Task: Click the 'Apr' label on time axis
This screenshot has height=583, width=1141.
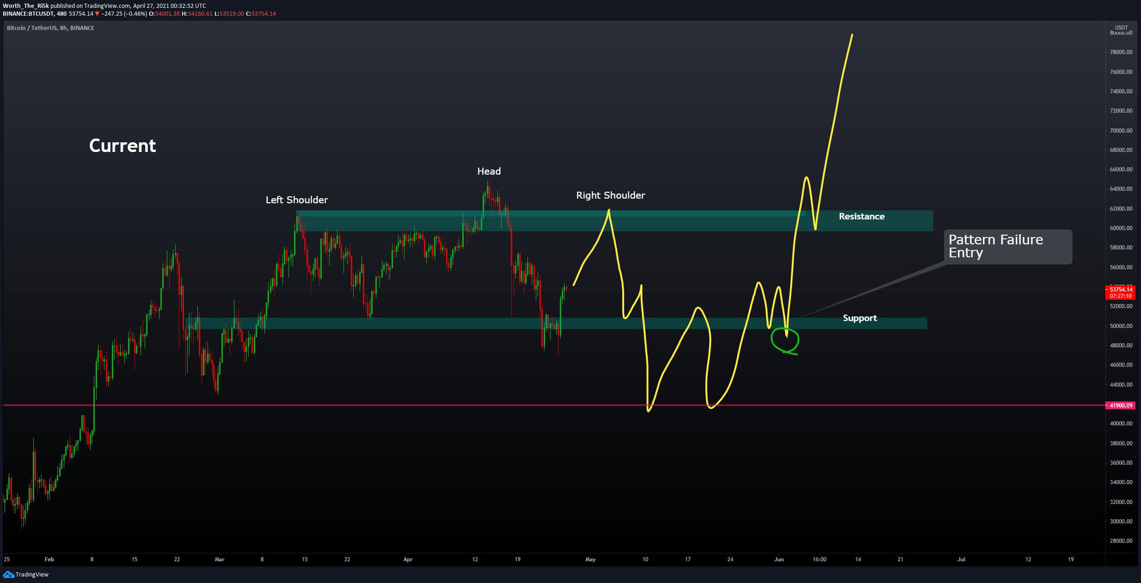Action: click(408, 559)
